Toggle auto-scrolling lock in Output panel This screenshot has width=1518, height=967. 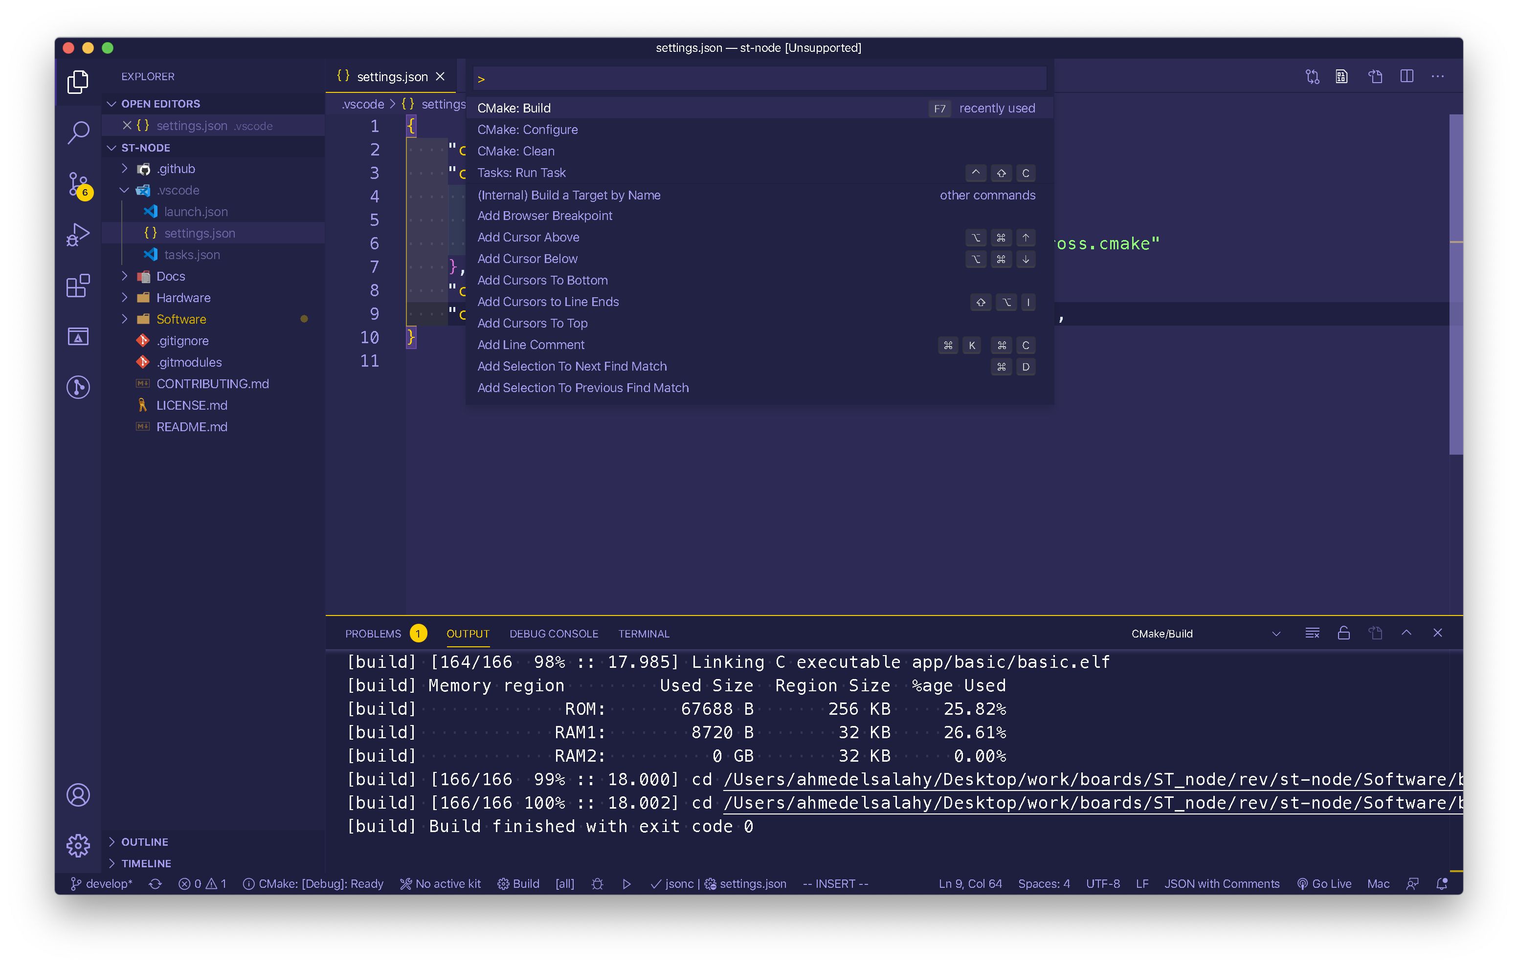1344,633
